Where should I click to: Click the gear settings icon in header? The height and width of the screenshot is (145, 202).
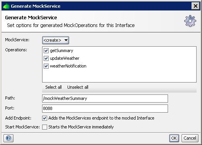coord(190,21)
